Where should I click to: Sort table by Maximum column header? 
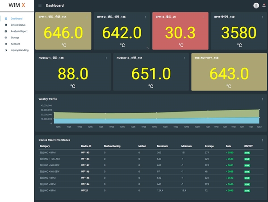(x=163, y=146)
